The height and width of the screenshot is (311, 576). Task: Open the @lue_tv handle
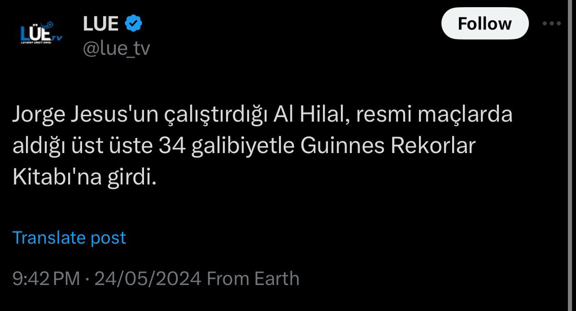[x=117, y=48]
